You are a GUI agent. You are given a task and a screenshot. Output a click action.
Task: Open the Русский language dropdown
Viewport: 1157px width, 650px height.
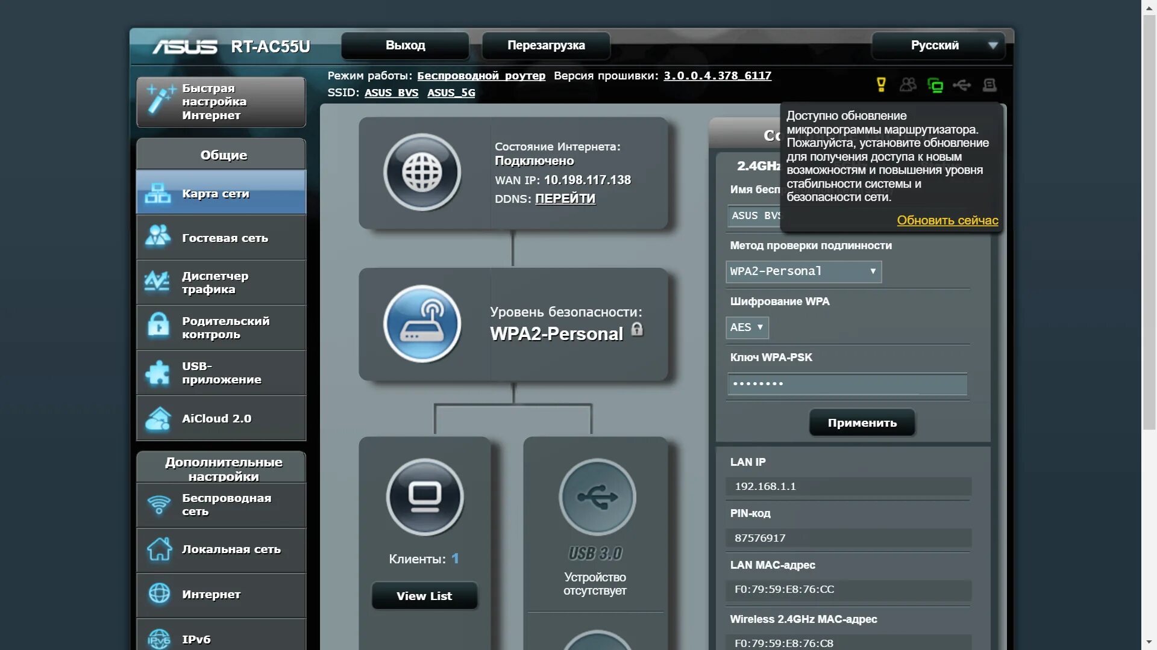coord(938,46)
